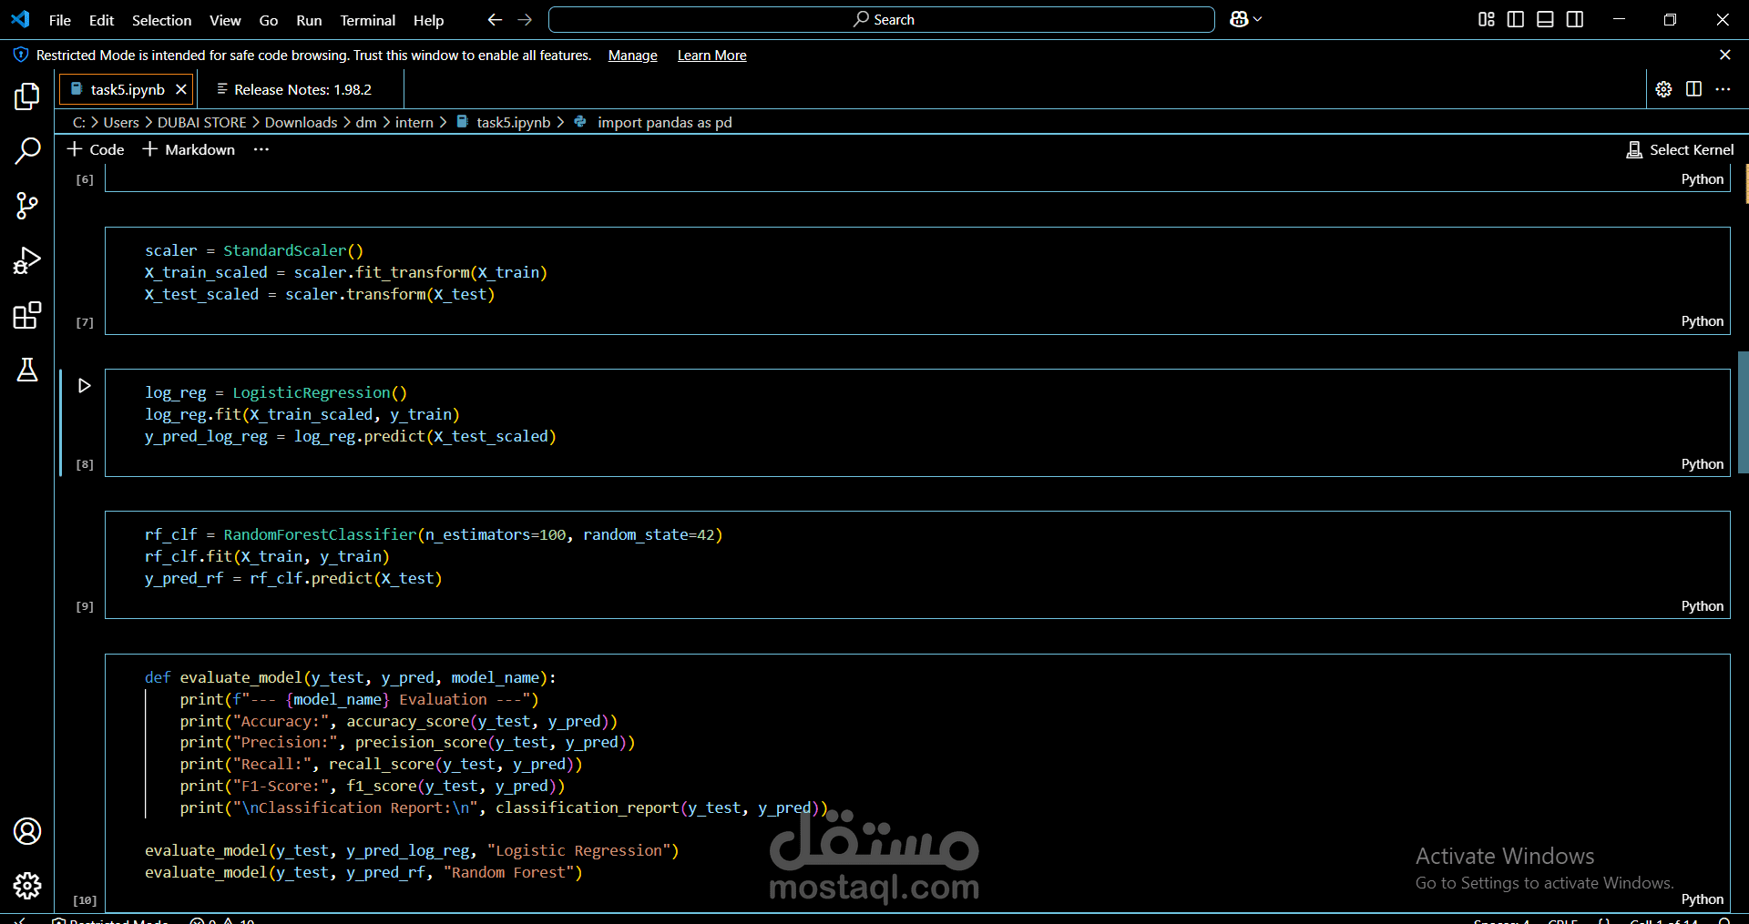Click the VS Code logo icon
The width and height of the screenshot is (1749, 924).
pyautogui.click(x=20, y=19)
